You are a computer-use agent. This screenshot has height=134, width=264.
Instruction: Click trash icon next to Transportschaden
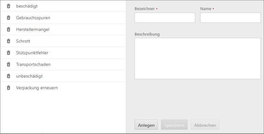(x=9, y=64)
